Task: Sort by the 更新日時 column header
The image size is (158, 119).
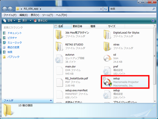Action: 80,26
